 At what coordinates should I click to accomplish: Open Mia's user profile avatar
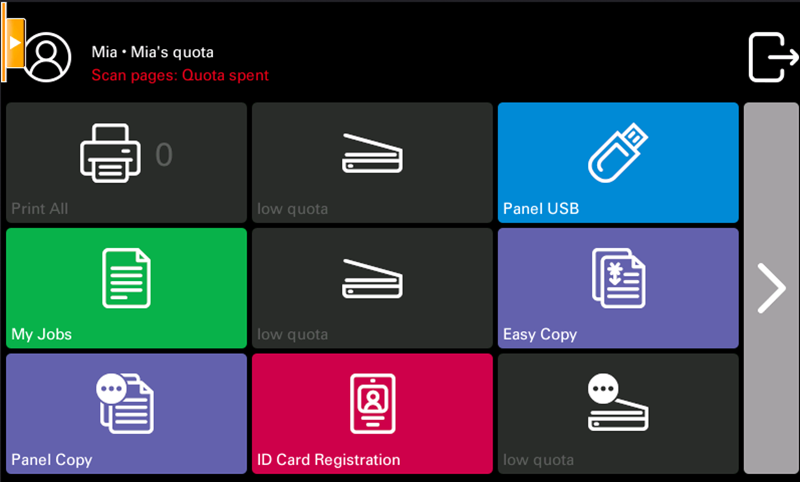[48, 57]
